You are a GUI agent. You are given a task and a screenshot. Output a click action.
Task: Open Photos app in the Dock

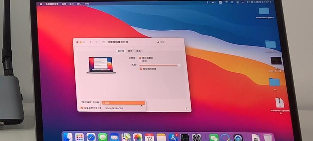pos(138,137)
